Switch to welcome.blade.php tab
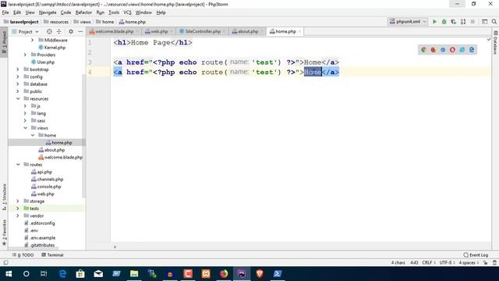The height and width of the screenshot is (281, 499). (x=114, y=31)
